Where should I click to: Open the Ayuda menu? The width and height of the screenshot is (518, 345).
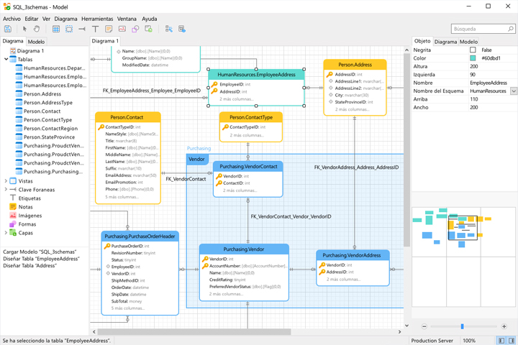(x=150, y=19)
